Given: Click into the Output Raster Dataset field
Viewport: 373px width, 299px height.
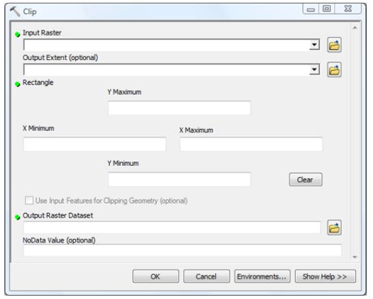Looking at the screenshot, I should tap(172, 227).
